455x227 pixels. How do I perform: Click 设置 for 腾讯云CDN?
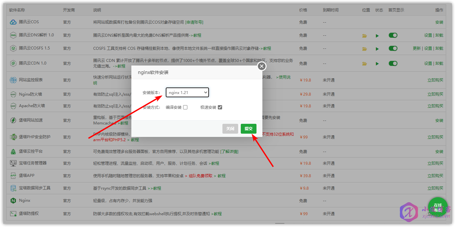[428, 64]
